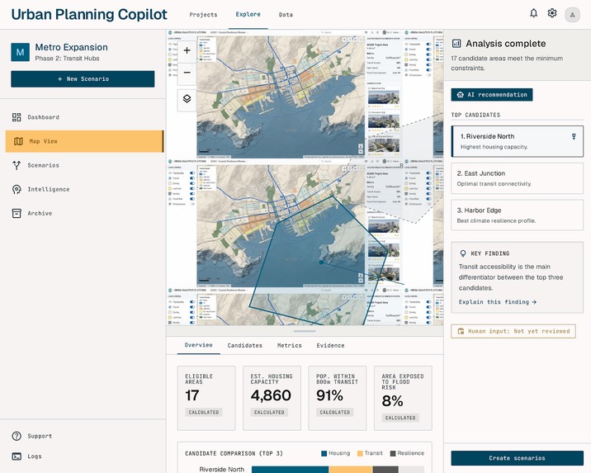Click the Transit legend color swatch
The image size is (591, 473).
pyautogui.click(x=360, y=453)
